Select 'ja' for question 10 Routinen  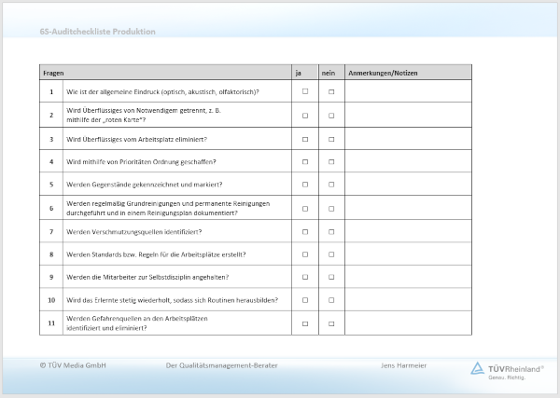click(305, 300)
